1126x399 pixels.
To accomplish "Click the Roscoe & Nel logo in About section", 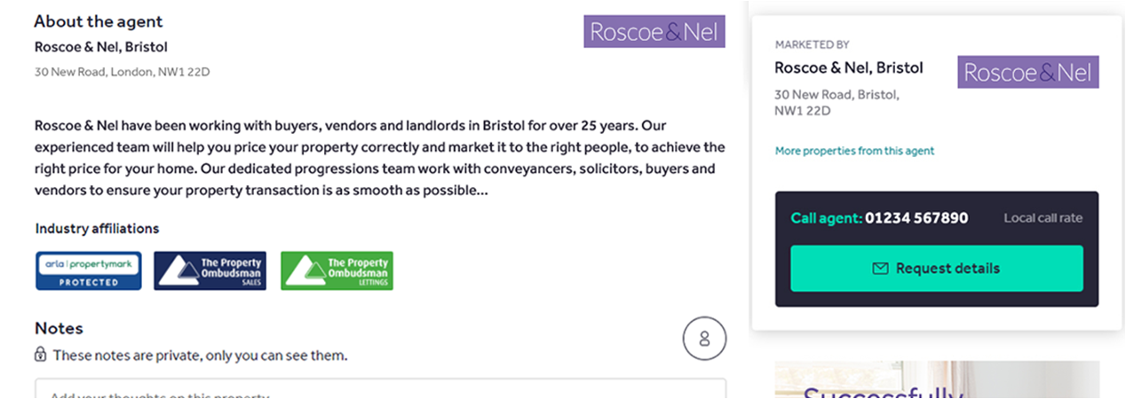I will (654, 32).
